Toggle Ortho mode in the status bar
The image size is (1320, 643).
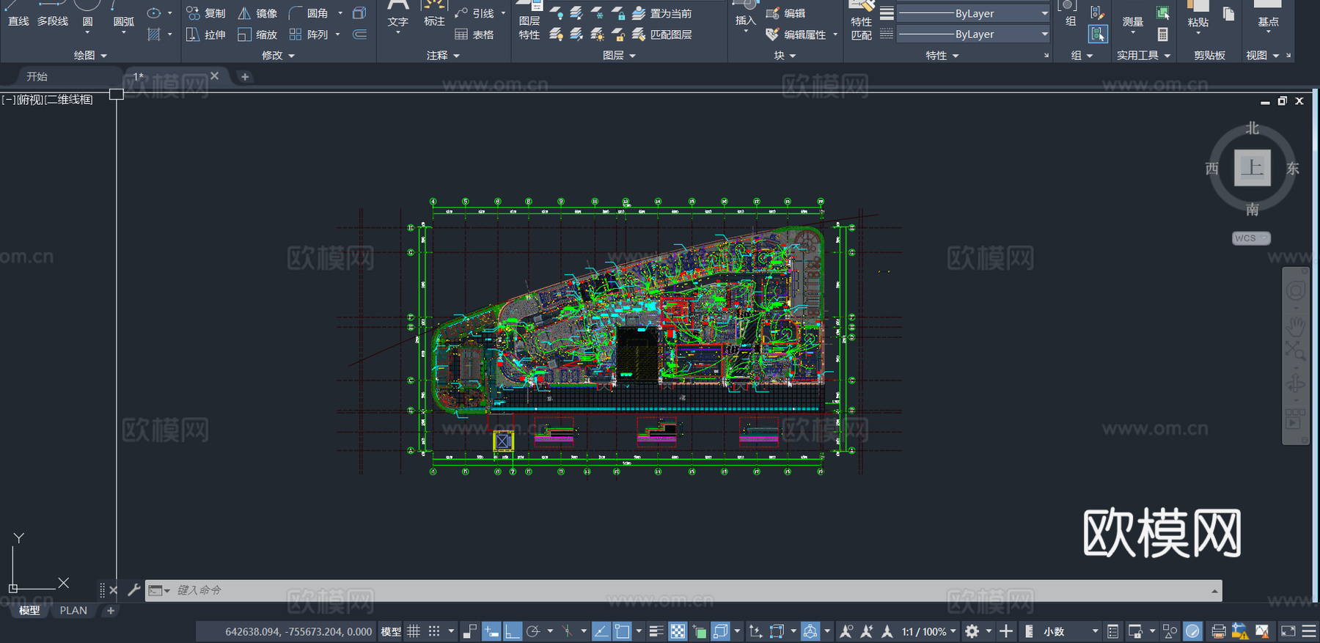pos(512,631)
